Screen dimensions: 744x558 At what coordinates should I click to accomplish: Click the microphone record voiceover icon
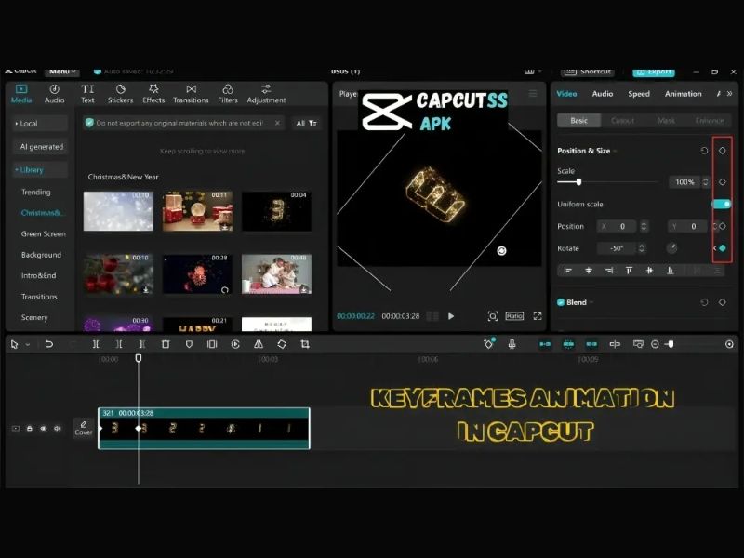click(x=512, y=344)
